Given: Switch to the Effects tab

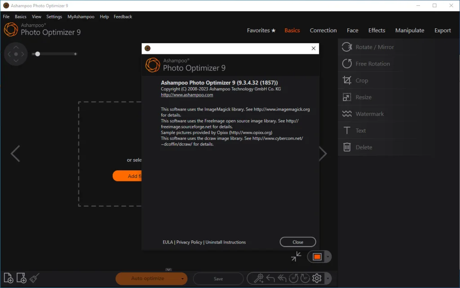Looking at the screenshot, I should (377, 30).
